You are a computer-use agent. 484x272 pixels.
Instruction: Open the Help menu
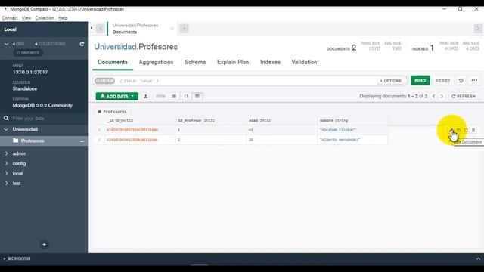(63, 18)
